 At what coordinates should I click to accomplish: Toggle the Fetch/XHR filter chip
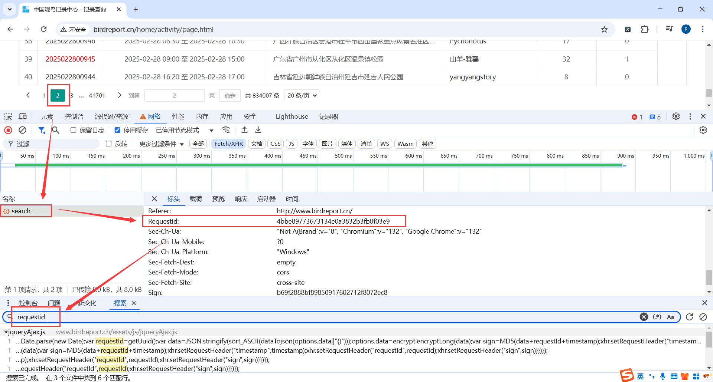pyautogui.click(x=229, y=144)
